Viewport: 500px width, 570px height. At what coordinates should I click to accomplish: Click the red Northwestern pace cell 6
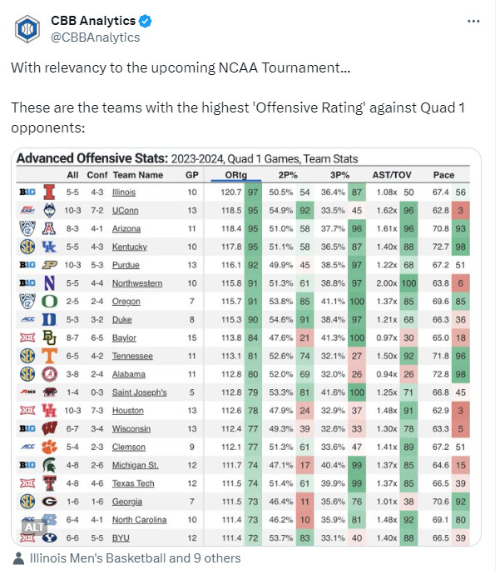[x=460, y=283]
